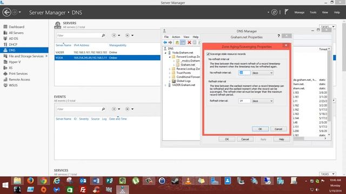This screenshot has height=194, width=346.
Task: Select DHCP in the sidebar
Action: 13,44
